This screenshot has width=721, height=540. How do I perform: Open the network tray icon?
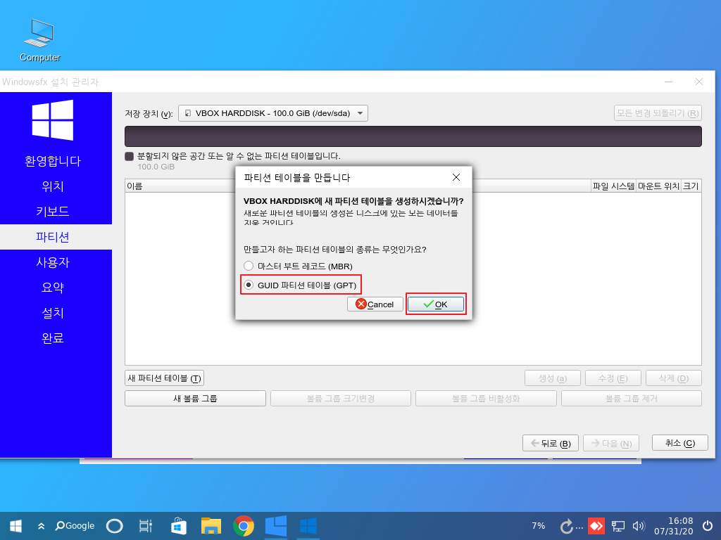point(617,526)
